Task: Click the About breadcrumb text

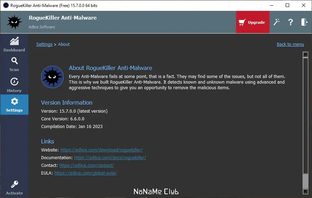Action: click(64, 44)
